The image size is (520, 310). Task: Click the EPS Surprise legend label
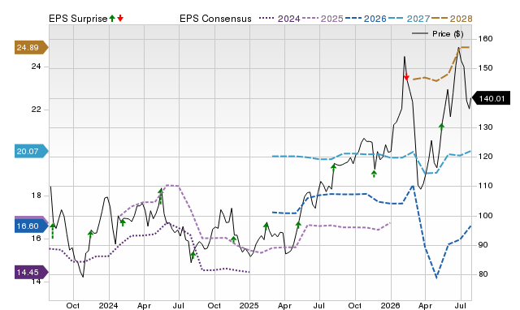(78, 19)
